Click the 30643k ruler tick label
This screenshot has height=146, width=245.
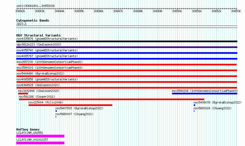coord(40,11)
